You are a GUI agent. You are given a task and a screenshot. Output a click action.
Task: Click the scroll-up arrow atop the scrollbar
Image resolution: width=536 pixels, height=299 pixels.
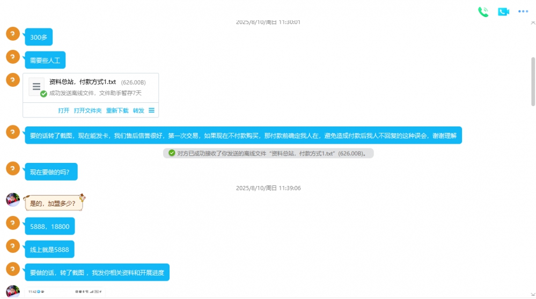pos(532,23)
